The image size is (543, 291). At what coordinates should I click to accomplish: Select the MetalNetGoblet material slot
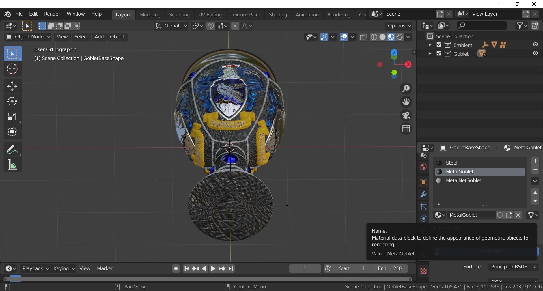(x=480, y=180)
